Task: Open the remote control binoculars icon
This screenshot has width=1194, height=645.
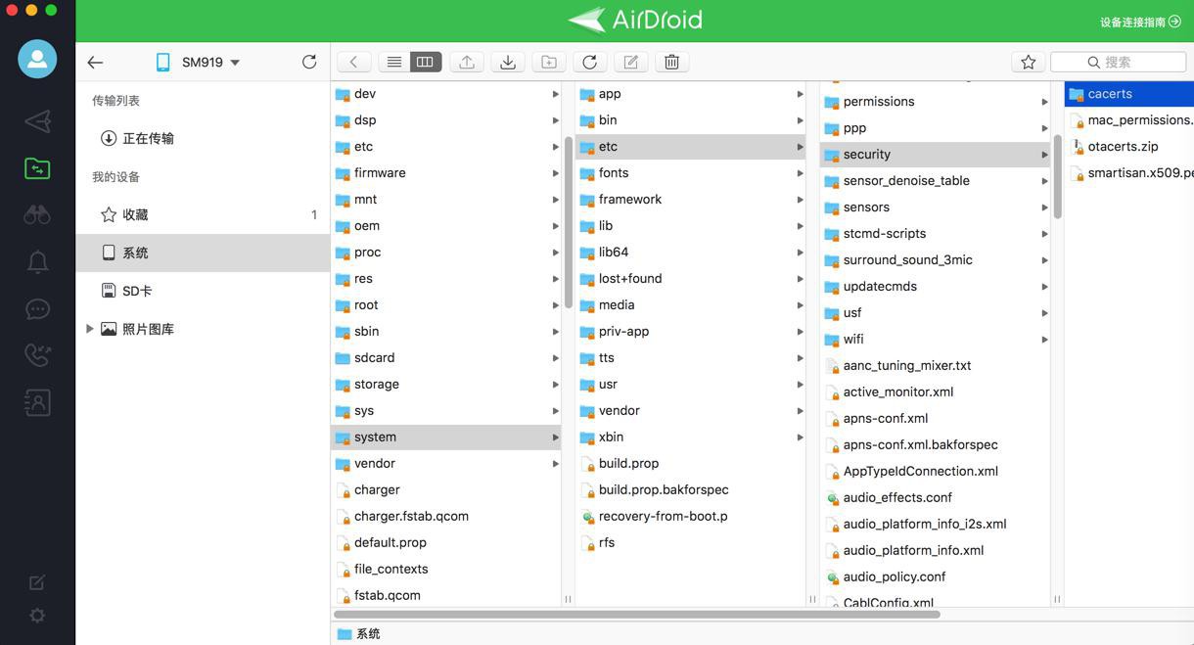Action: 37,214
